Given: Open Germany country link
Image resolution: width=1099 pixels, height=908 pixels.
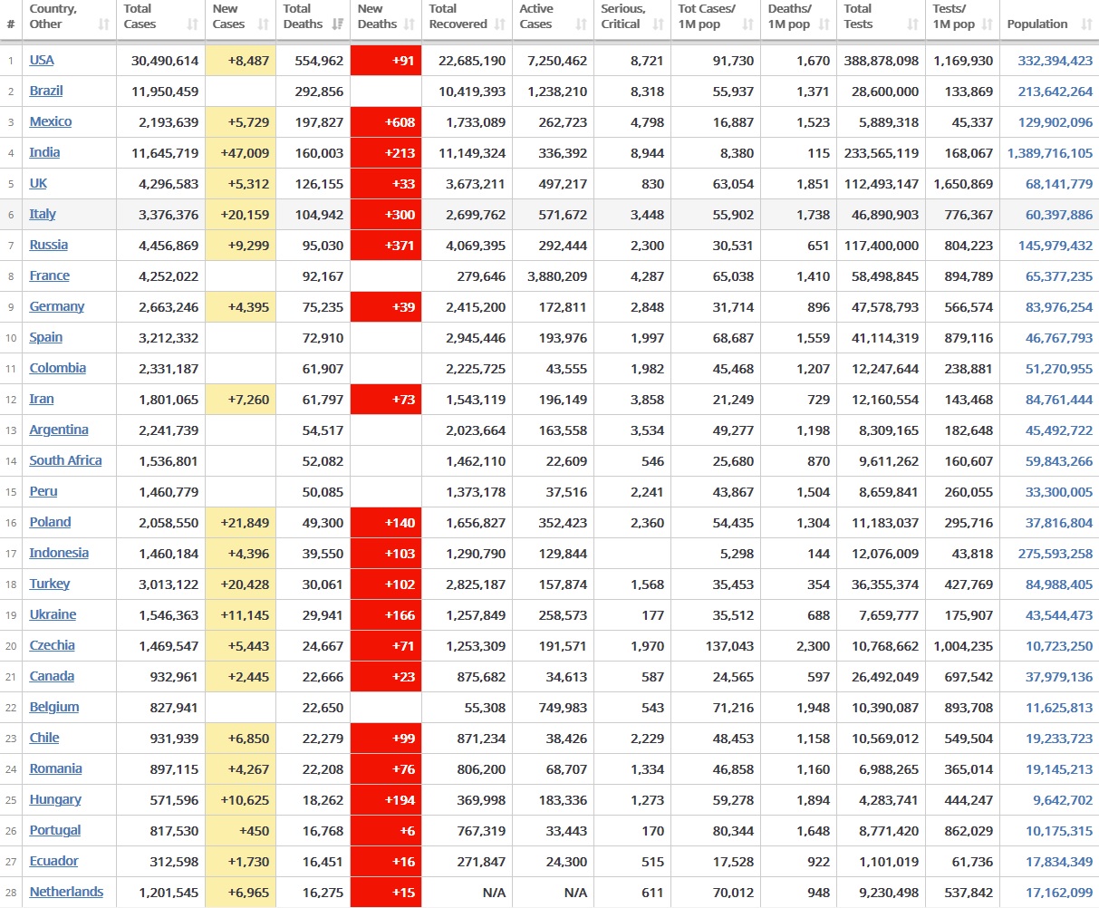Looking at the screenshot, I should coord(57,306).
